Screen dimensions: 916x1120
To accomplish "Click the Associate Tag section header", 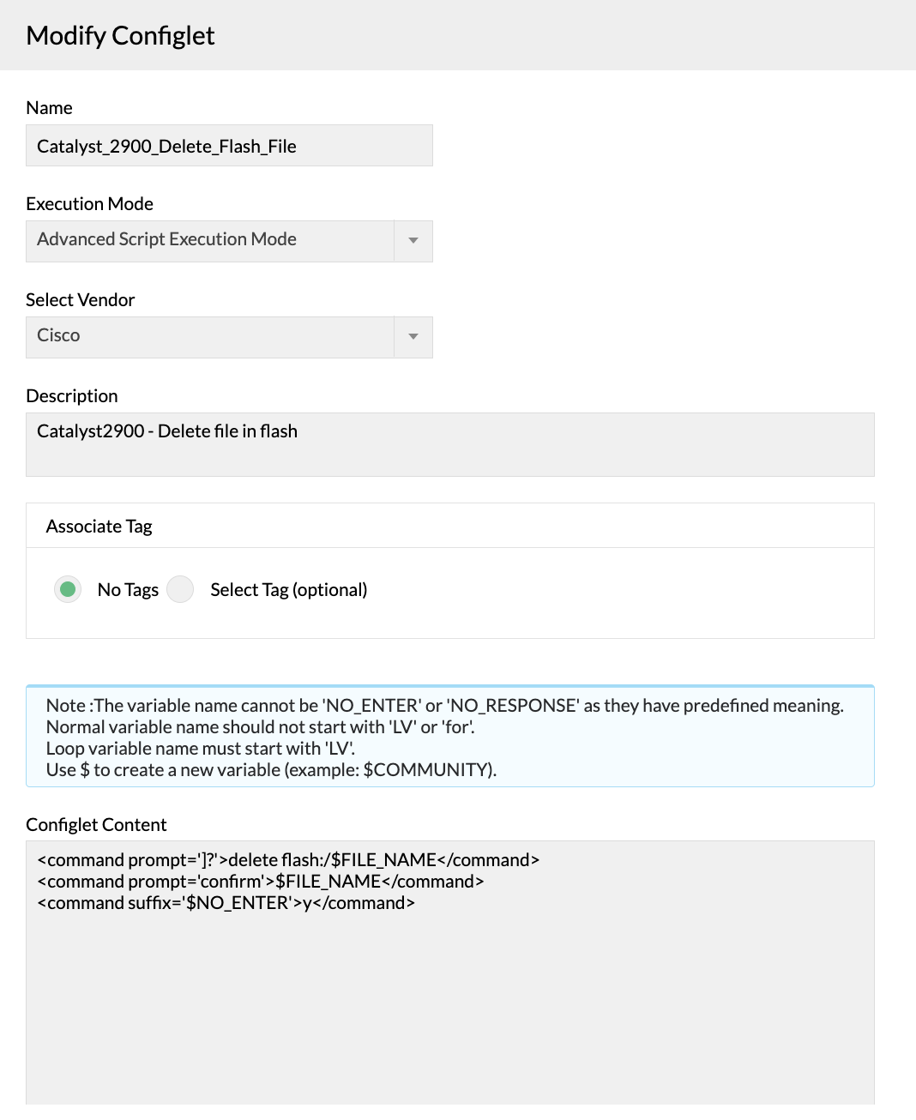I will coord(99,527).
